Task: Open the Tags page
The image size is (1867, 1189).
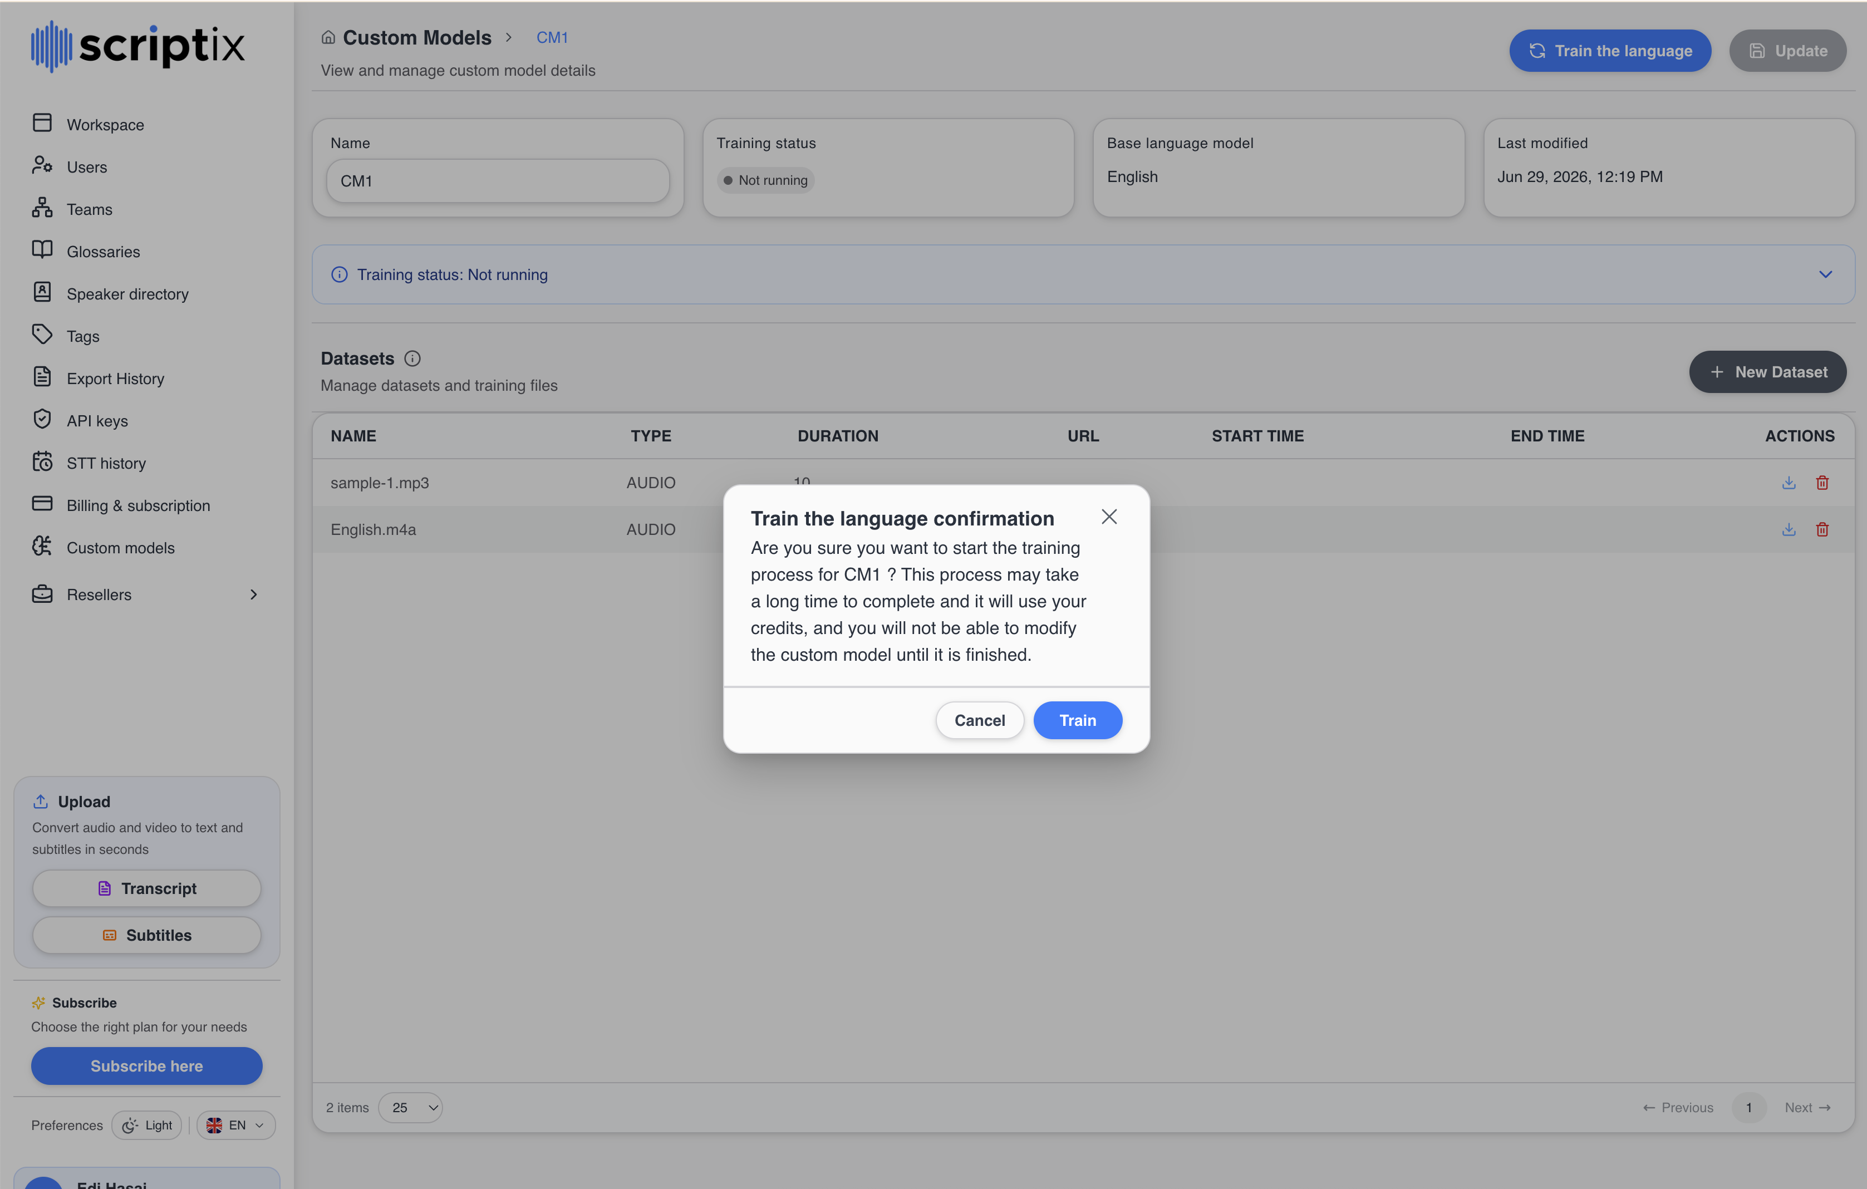Action: pyautogui.click(x=82, y=336)
